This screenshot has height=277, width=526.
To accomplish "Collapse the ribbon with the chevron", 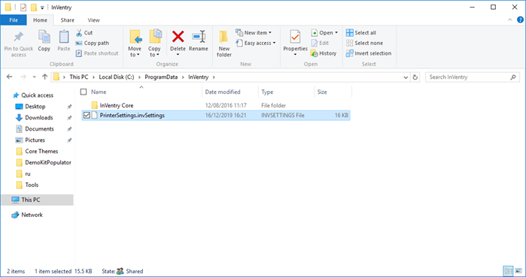I will (x=510, y=20).
